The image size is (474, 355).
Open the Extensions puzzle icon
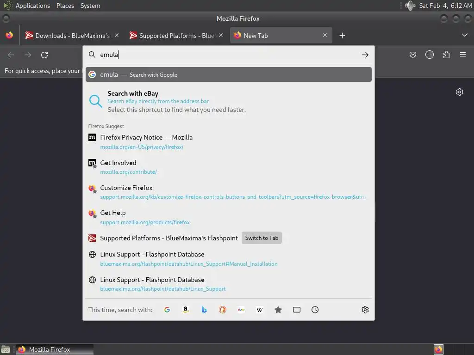[446, 55]
